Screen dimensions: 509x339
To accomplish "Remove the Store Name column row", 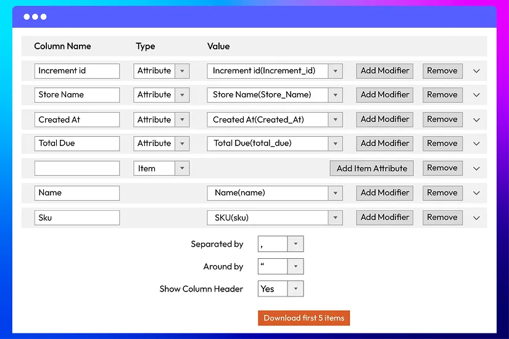I will tap(442, 95).
